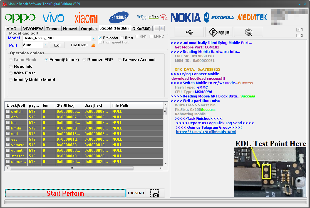Check the switch partition row checkbox

(8, 111)
